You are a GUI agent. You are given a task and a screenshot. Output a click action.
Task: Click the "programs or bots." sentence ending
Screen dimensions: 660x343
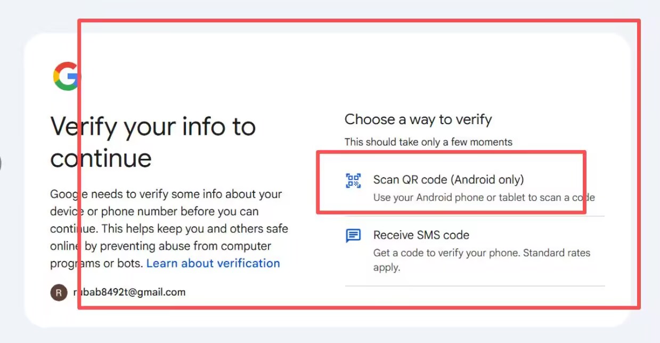[97, 264]
